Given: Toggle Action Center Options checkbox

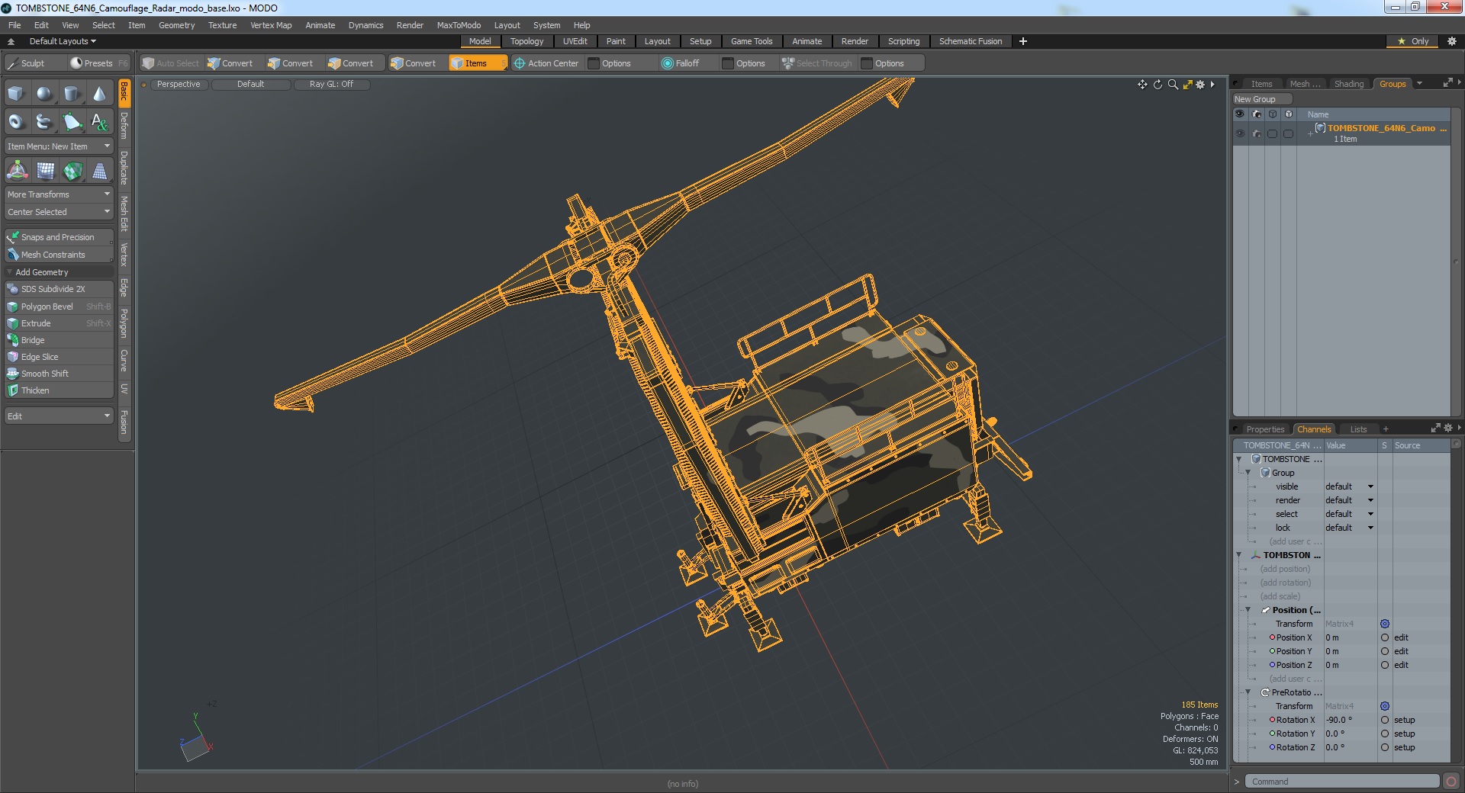Looking at the screenshot, I should [x=594, y=63].
